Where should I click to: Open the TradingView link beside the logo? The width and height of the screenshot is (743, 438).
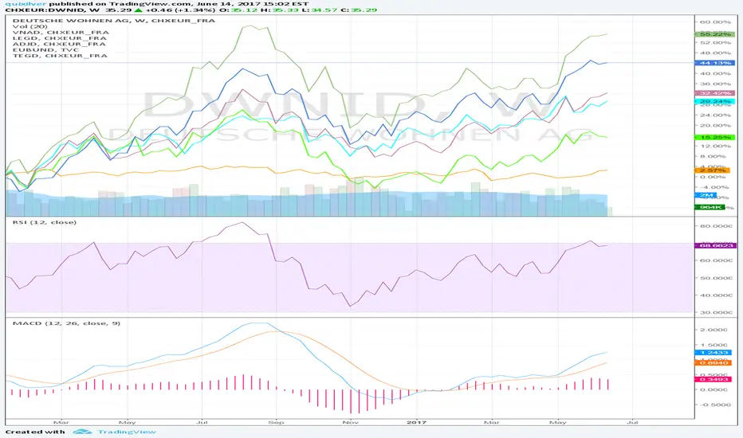coord(127,432)
